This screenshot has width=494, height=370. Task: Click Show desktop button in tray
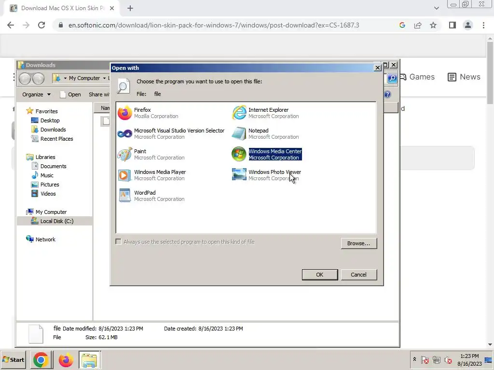(489, 359)
